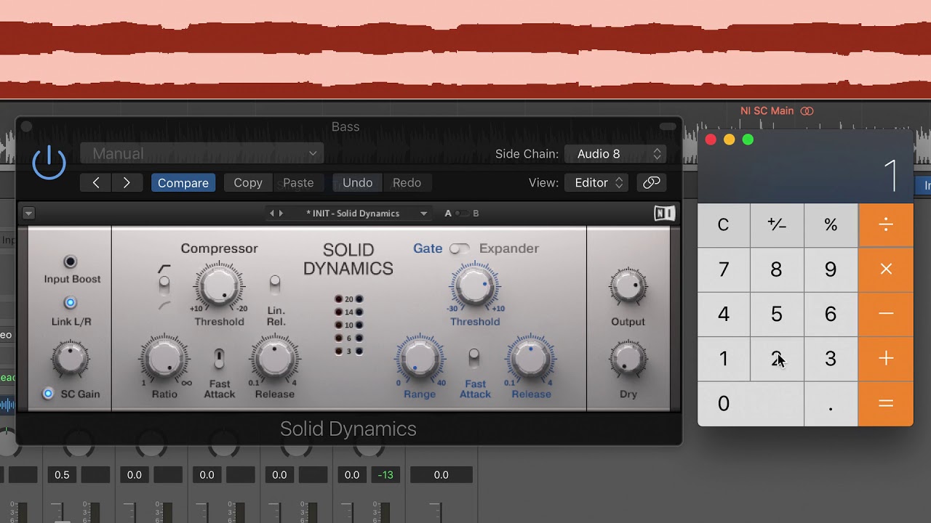
Task: Open the Manual preset dropdown
Action: click(202, 154)
